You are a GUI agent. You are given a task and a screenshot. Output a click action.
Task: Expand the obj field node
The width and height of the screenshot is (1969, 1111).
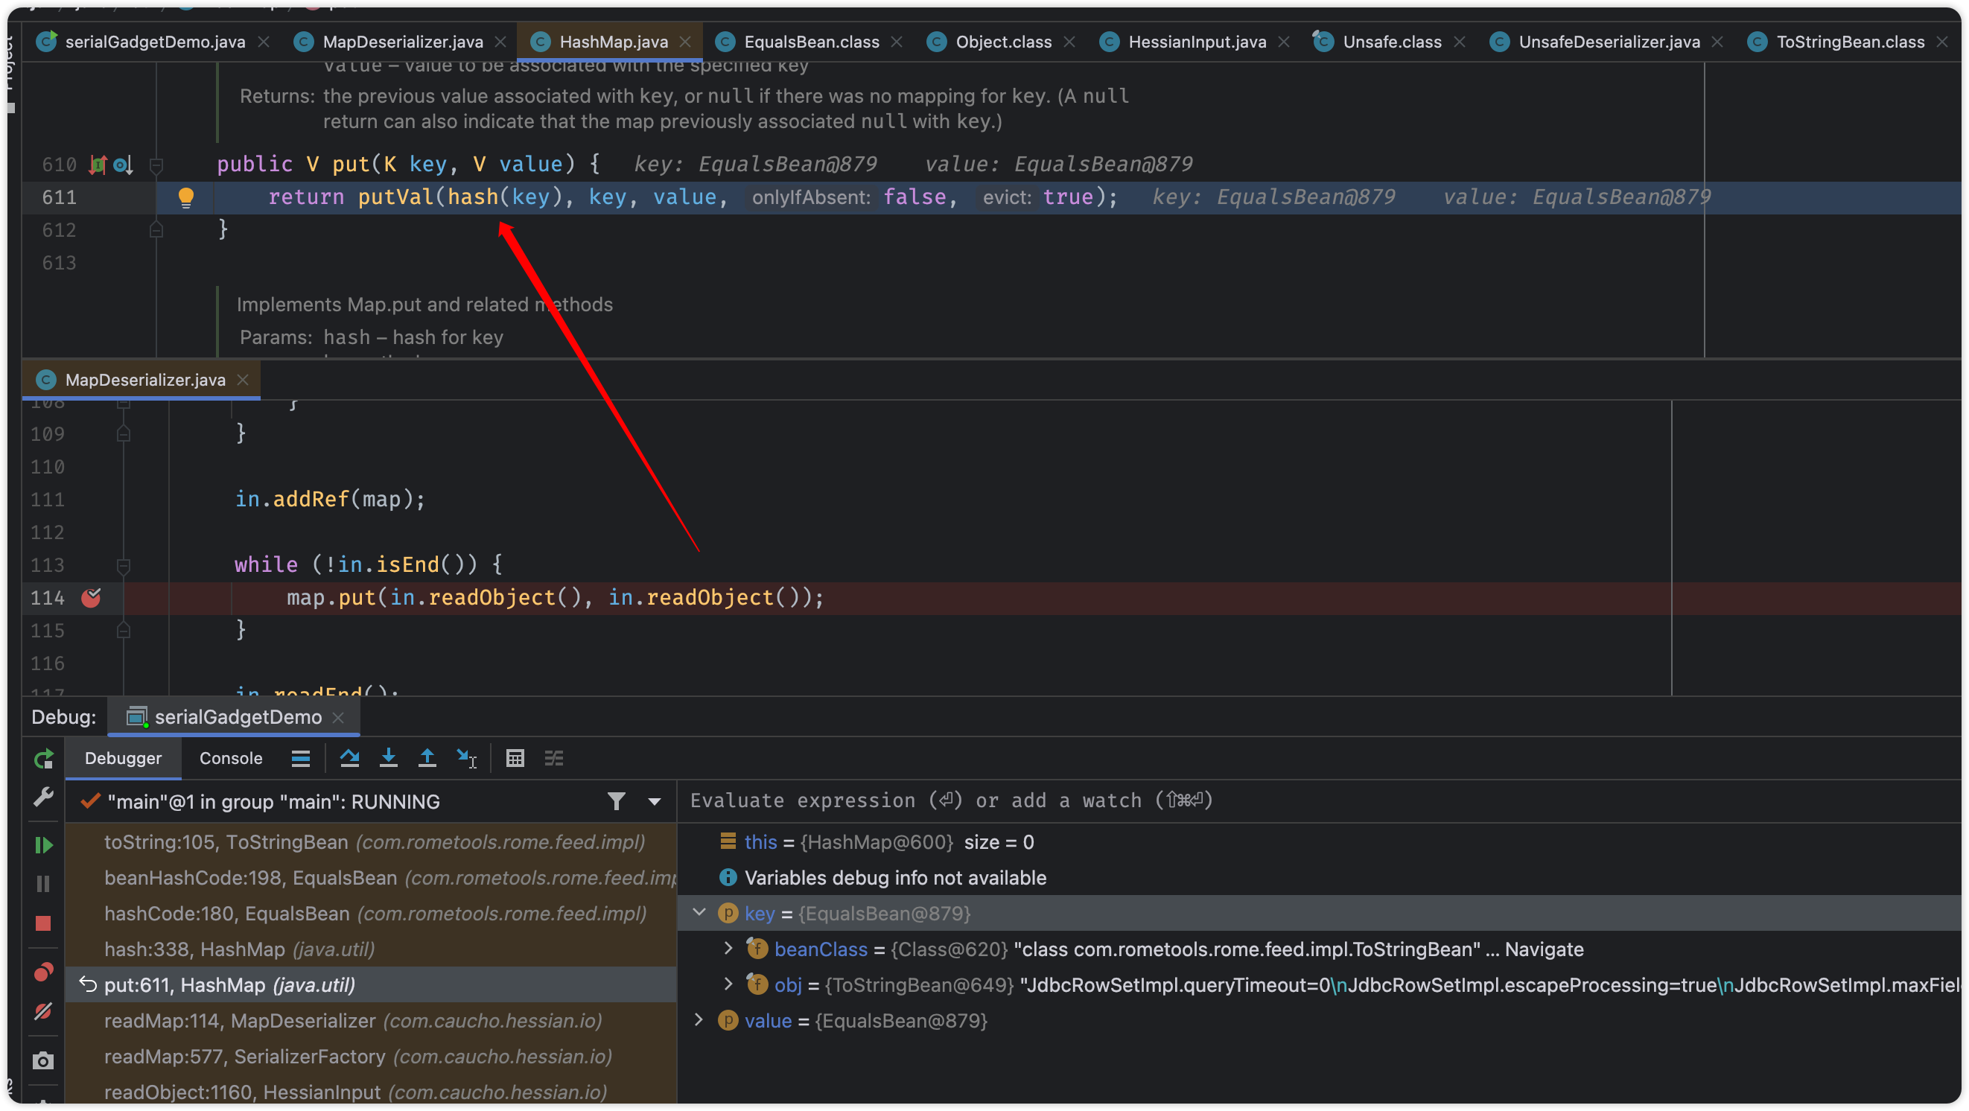[x=728, y=984]
